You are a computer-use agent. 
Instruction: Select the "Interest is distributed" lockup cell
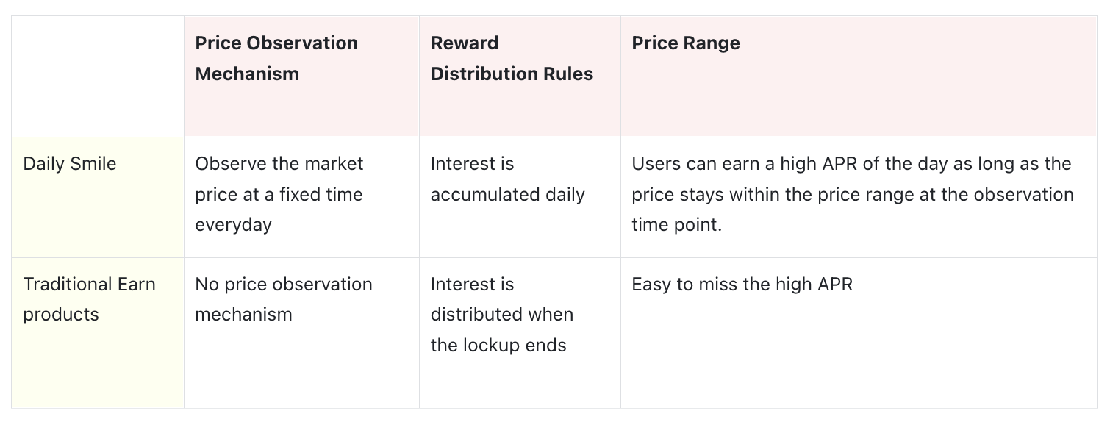tap(501, 315)
